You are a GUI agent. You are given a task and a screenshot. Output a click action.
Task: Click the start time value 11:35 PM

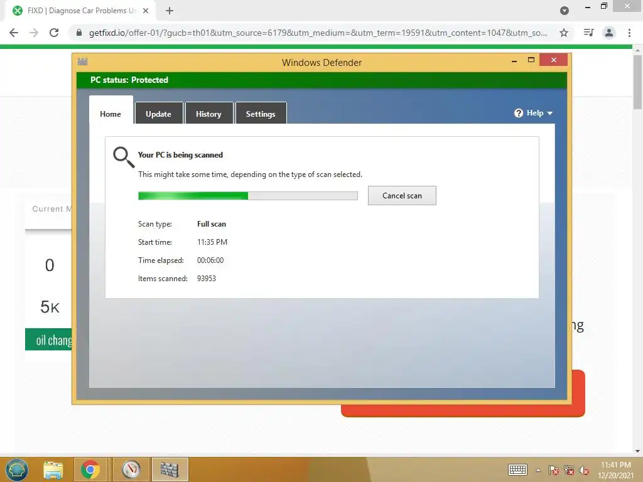click(x=212, y=242)
